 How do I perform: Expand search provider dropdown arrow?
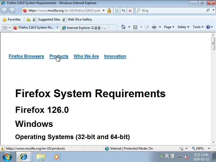click(x=213, y=10)
